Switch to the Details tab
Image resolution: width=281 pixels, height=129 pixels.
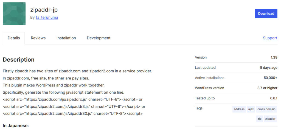tap(14, 38)
